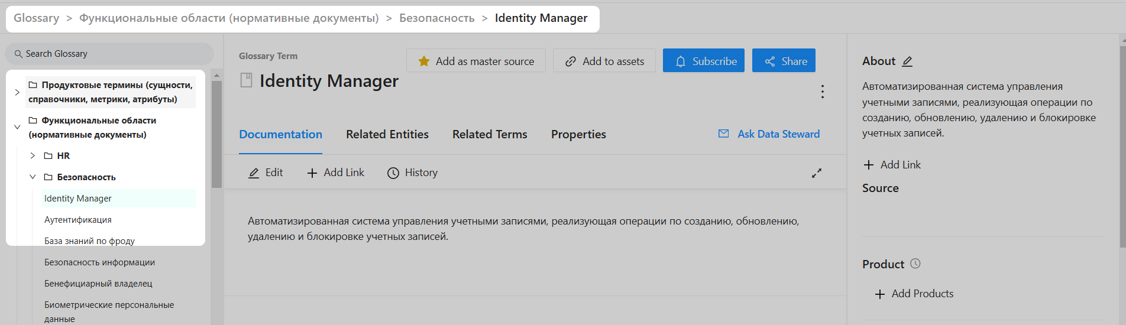Open the three-dot more options menu

coord(822,92)
